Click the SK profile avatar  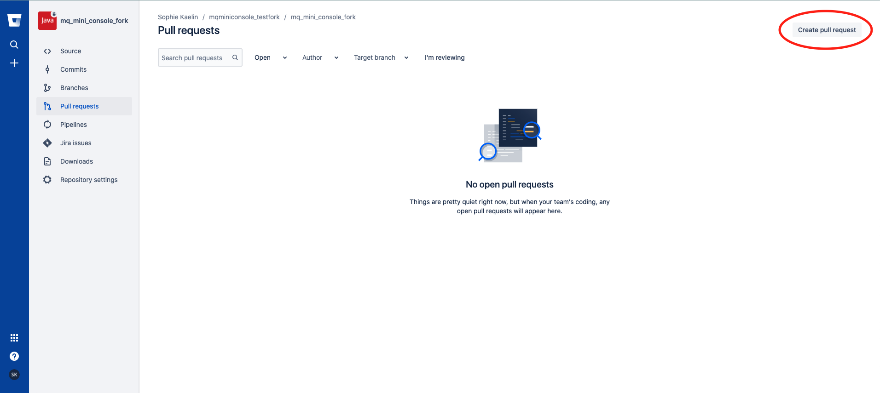(14, 375)
